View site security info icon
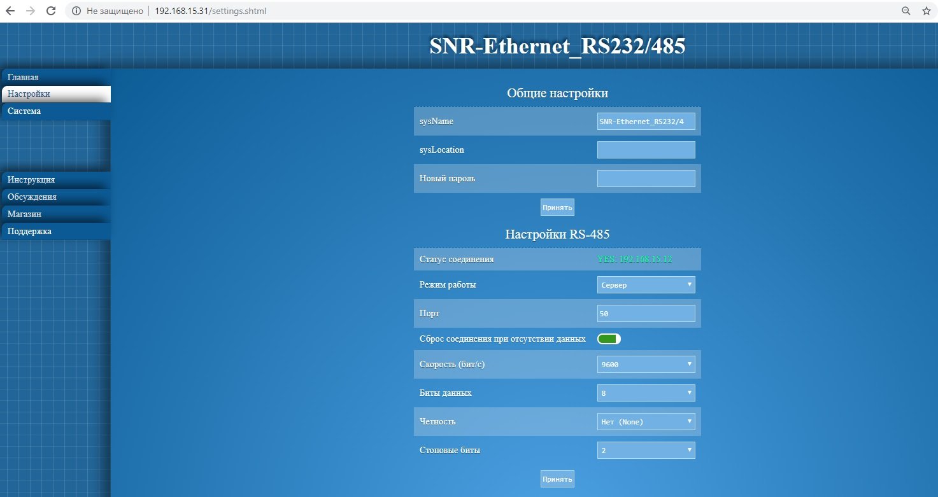 click(x=76, y=11)
